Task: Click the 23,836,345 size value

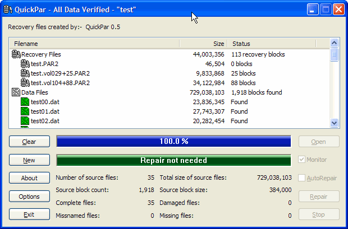Action: [209, 102]
